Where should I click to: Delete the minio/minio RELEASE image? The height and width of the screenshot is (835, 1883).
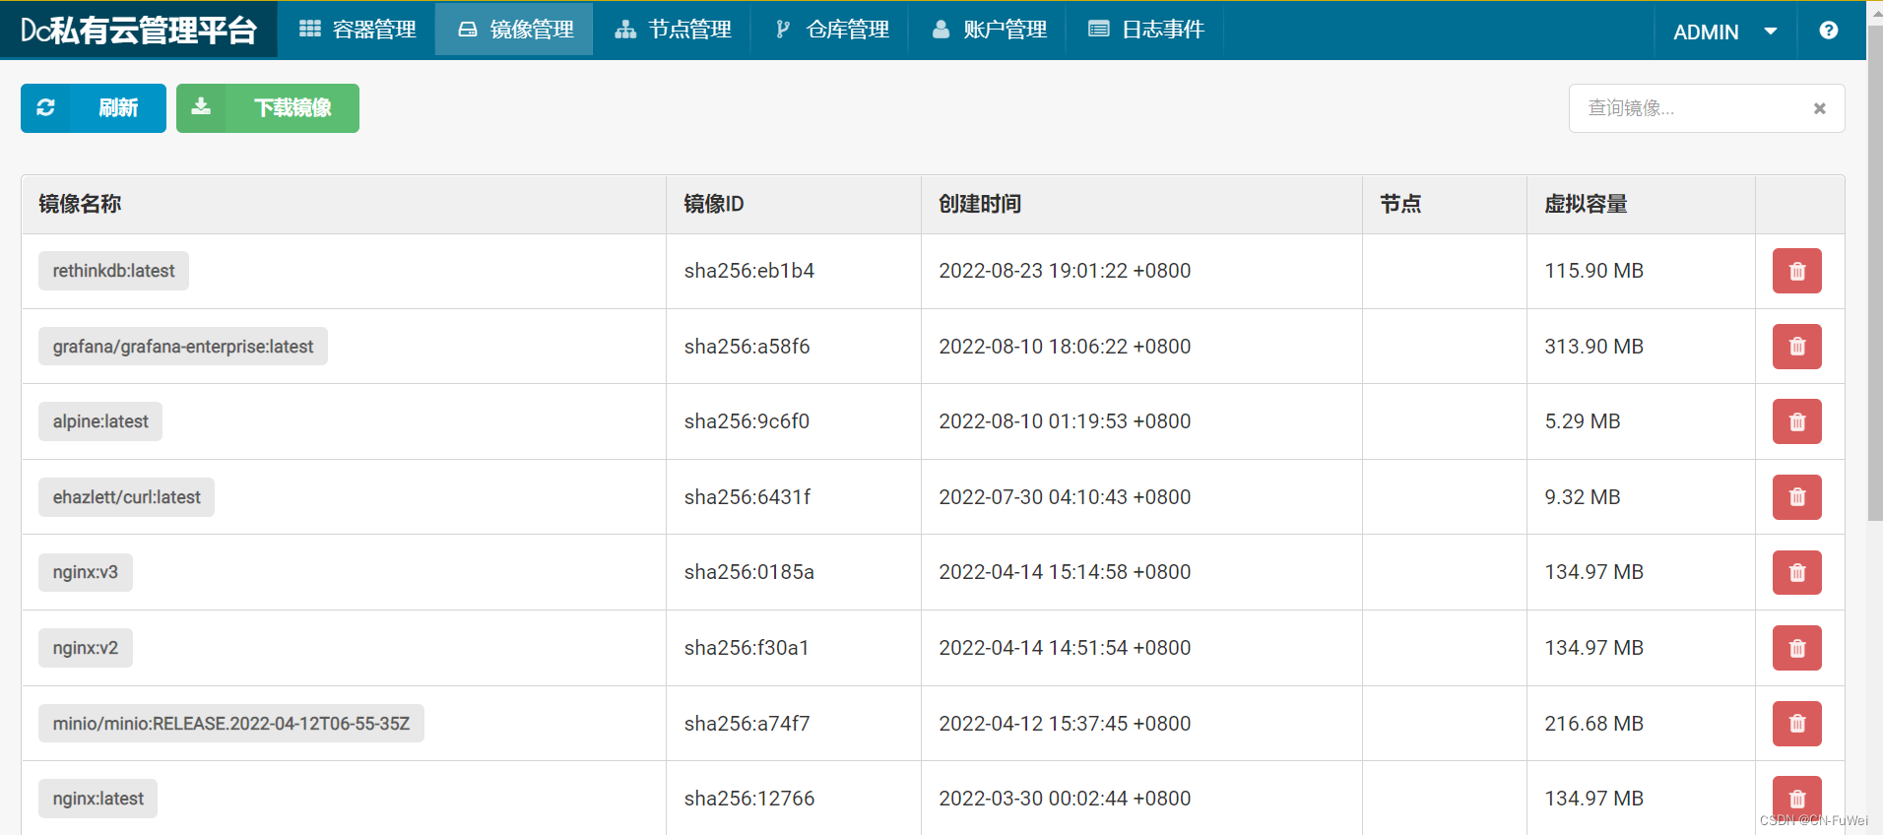[x=1796, y=724]
